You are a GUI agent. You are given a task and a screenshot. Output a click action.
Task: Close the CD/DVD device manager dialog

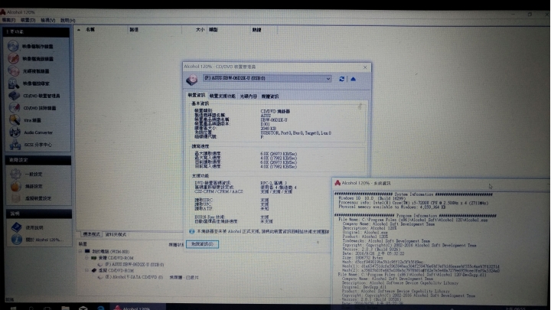click(x=365, y=67)
